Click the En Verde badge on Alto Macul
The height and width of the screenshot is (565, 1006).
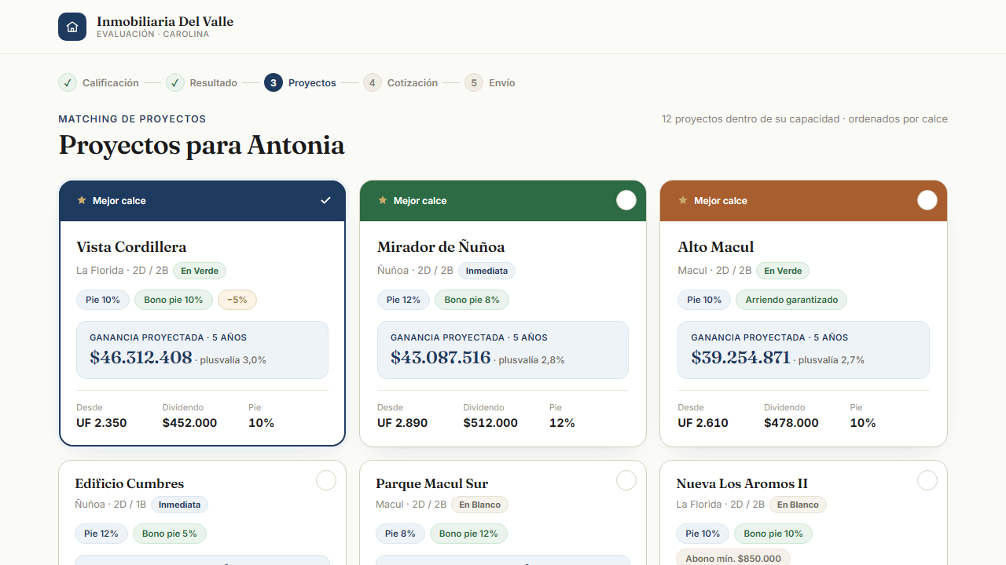(783, 271)
